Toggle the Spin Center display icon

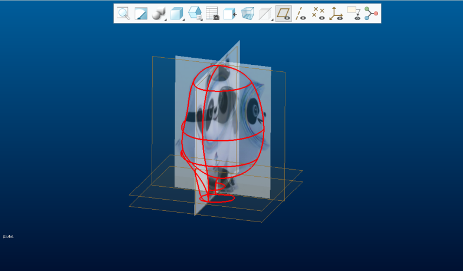tap(371, 14)
